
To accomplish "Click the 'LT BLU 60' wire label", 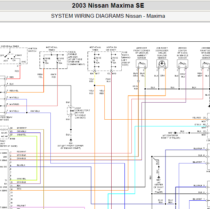I will pyautogui.click(x=200, y=124).
